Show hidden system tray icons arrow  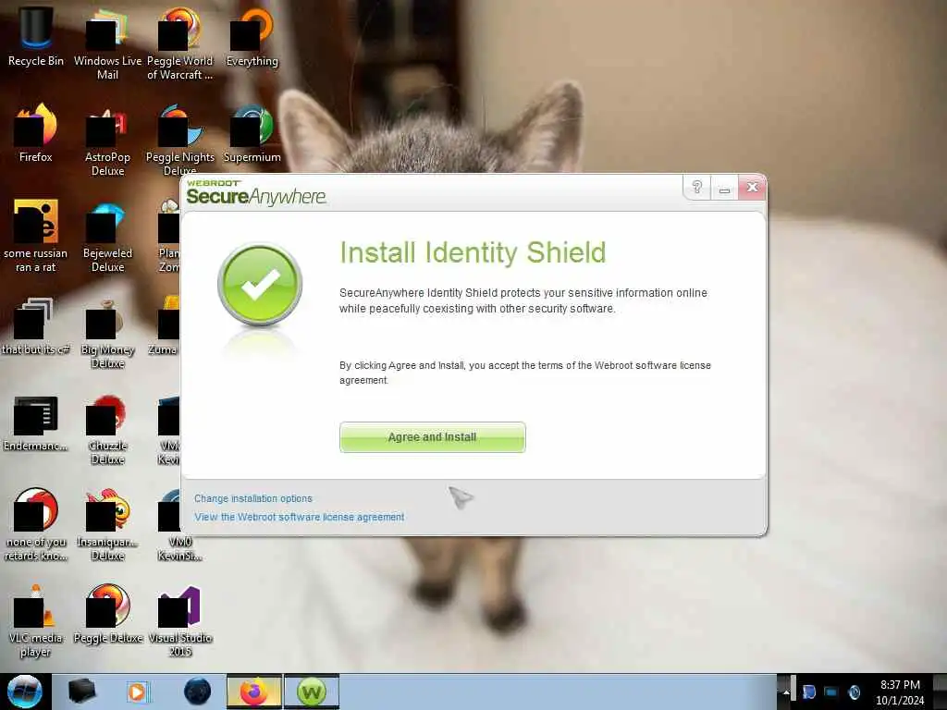(x=786, y=692)
